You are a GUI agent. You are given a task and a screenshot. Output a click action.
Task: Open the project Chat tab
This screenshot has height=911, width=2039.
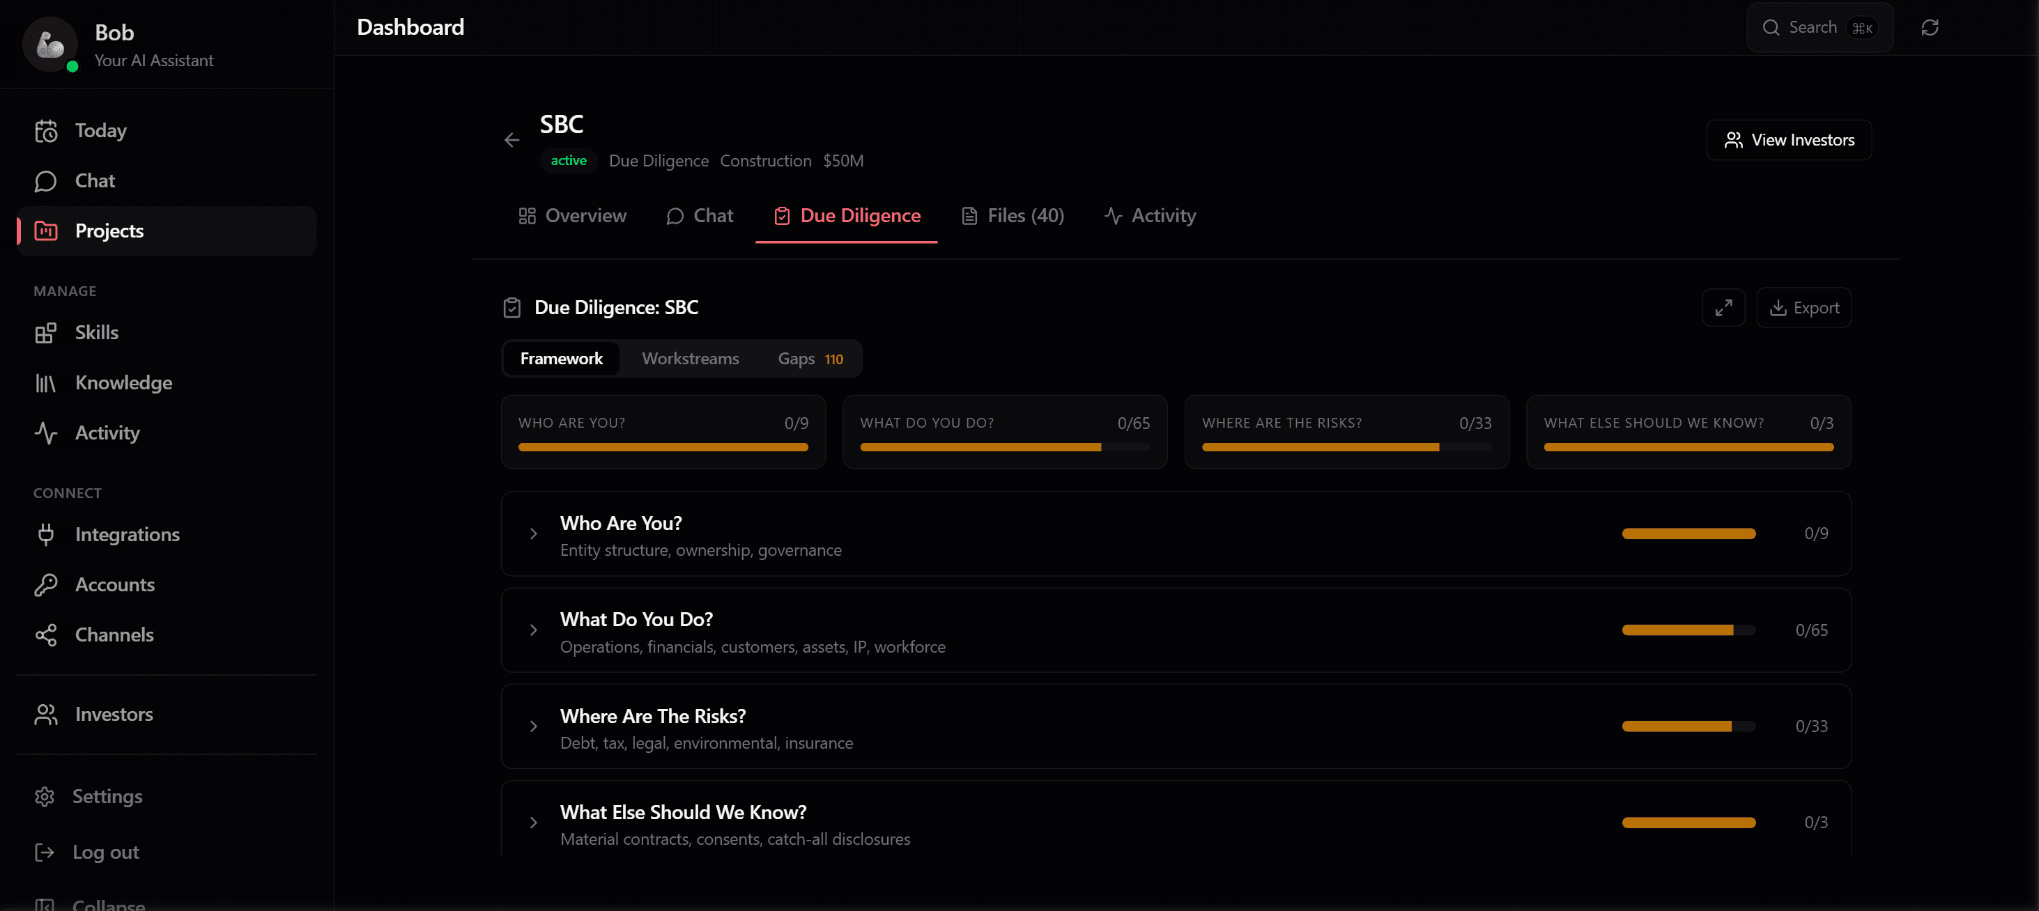coord(700,215)
